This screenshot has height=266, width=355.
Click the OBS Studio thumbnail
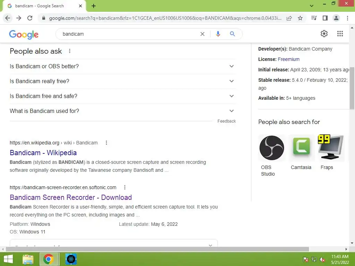272,148
